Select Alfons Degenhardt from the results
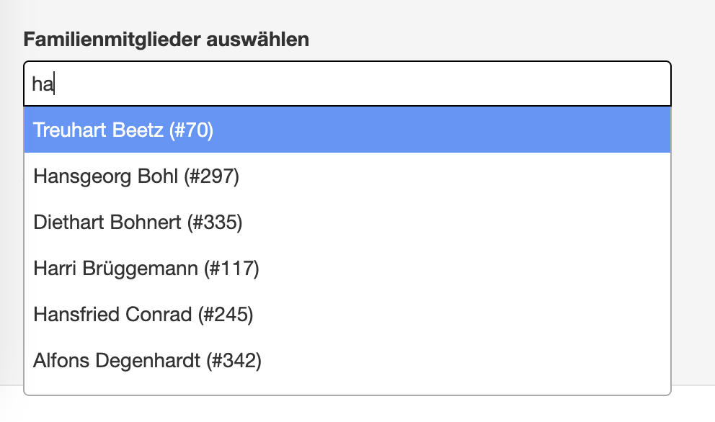This screenshot has height=422, width=715. click(147, 360)
